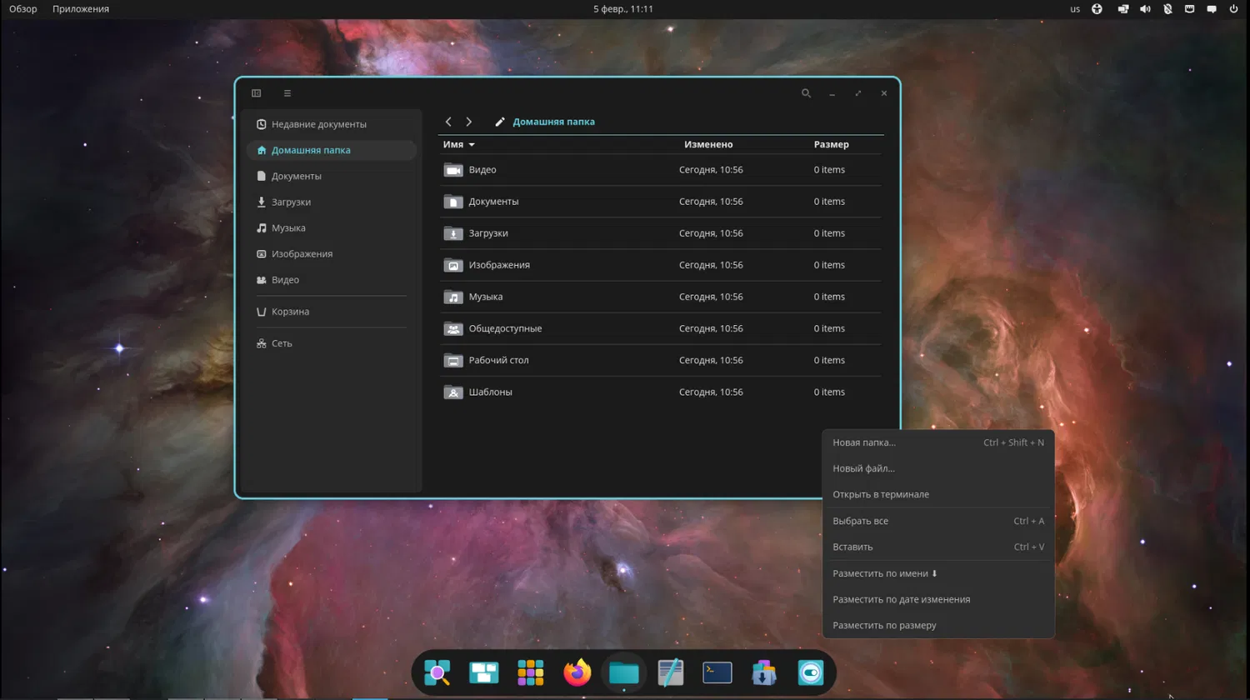Open the accessibility menu in the top bar
Image resolution: width=1250 pixels, height=700 pixels.
1097,9
